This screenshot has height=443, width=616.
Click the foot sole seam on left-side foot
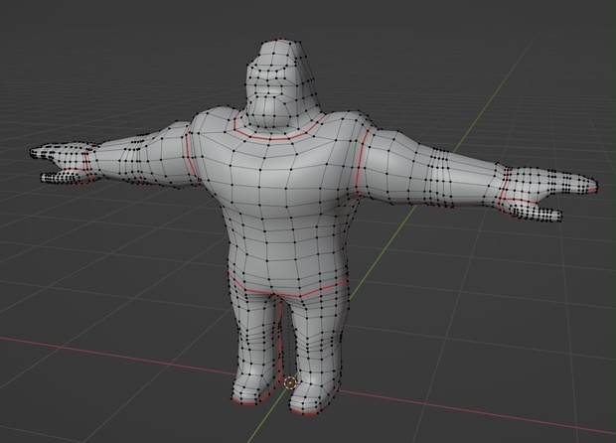(x=249, y=401)
